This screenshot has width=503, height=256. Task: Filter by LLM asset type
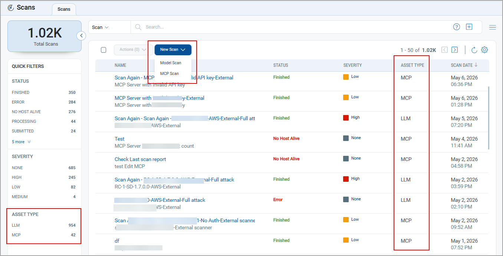click(x=44, y=225)
